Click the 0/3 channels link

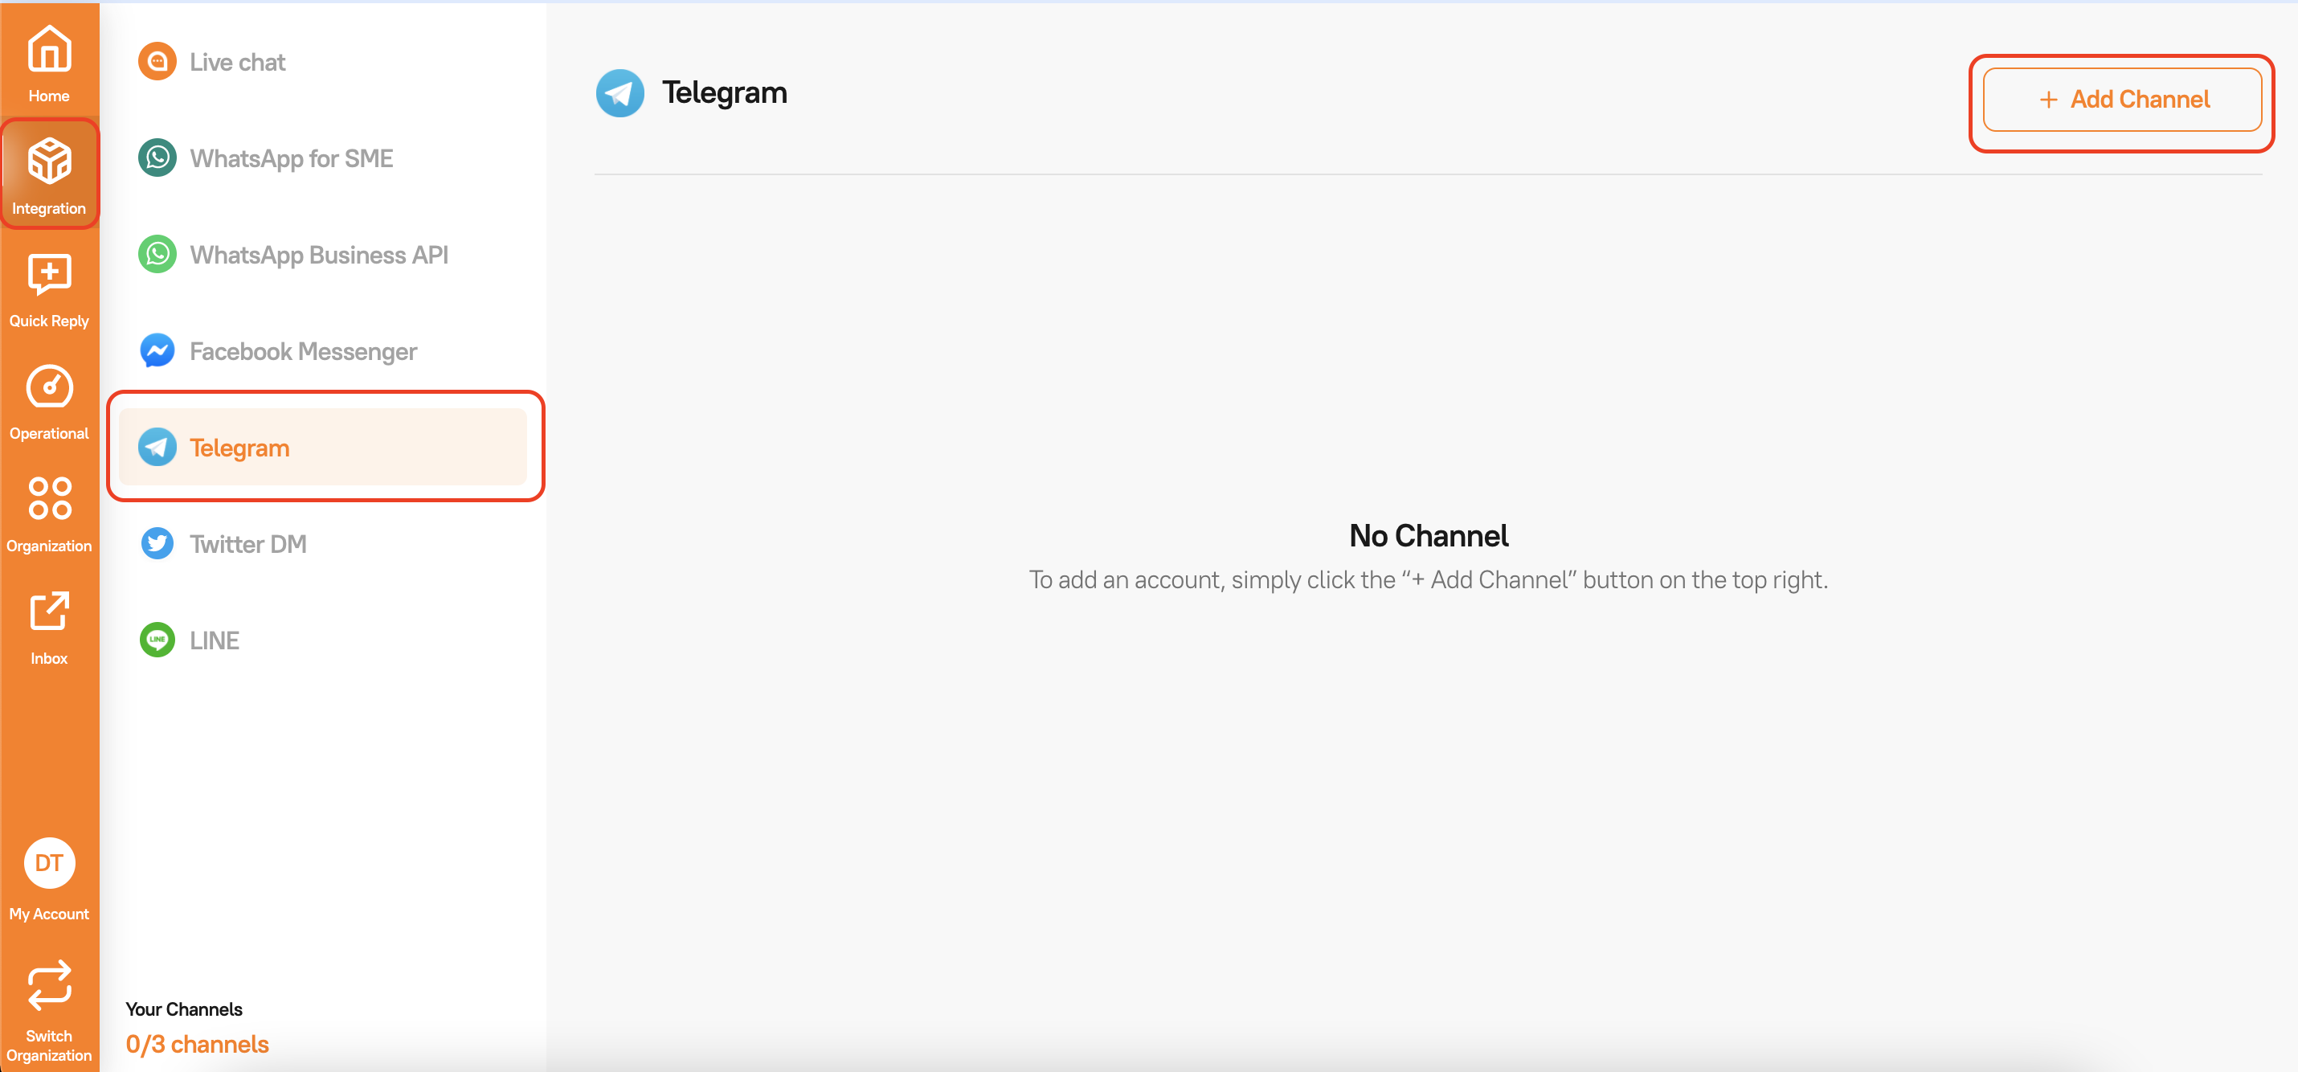[197, 1045]
